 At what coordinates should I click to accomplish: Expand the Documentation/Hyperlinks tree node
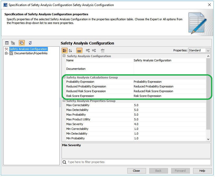(6, 53)
